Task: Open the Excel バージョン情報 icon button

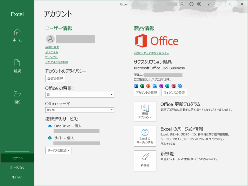Action: pyautogui.click(x=145, y=136)
